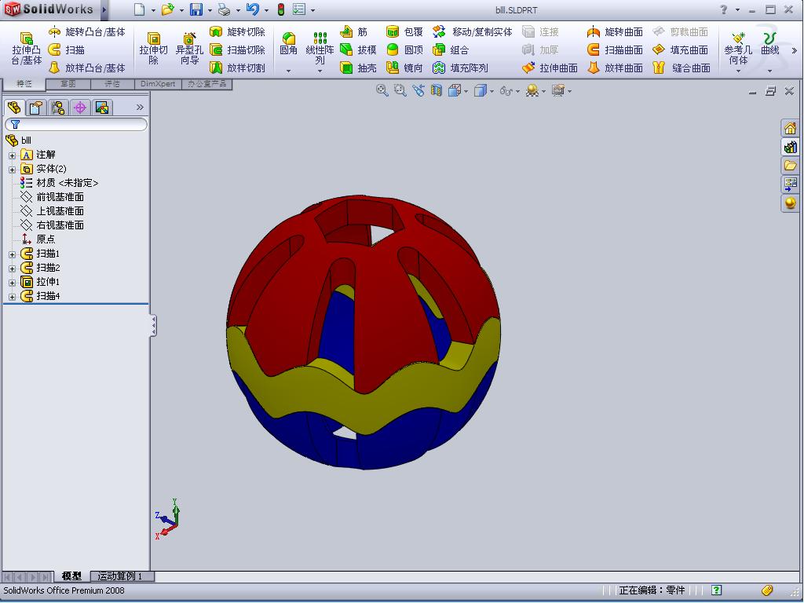Screen dimensions: 804x603
Task: Open the DimXpertManager tab icon
Action: coord(80,108)
